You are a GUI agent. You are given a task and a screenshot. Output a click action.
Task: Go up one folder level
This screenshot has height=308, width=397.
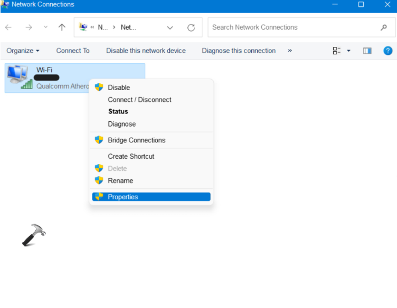(x=62, y=27)
